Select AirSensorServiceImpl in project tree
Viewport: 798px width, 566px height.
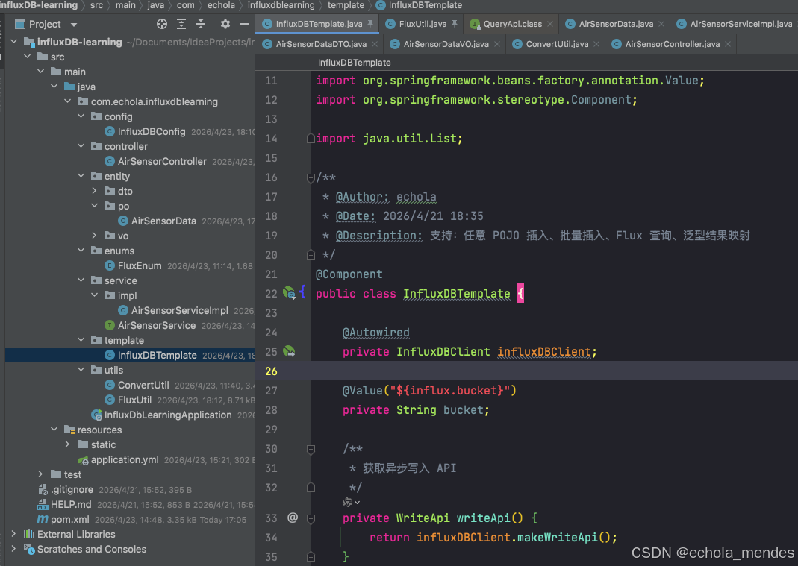(179, 310)
